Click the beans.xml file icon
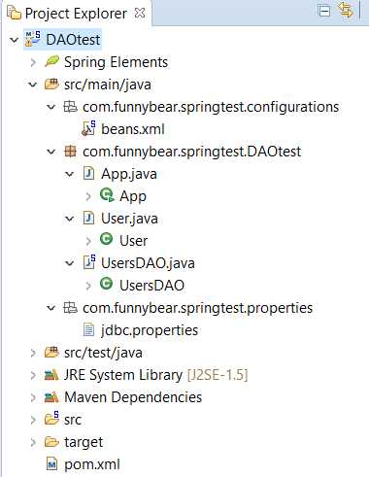This screenshot has height=477, width=369. (88, 128)
